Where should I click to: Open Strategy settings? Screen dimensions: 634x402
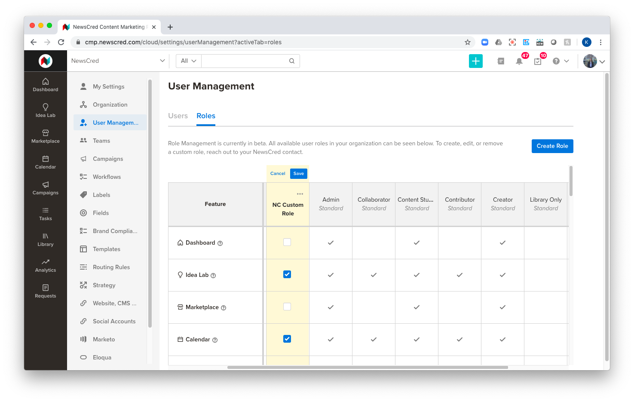(110, 285)
